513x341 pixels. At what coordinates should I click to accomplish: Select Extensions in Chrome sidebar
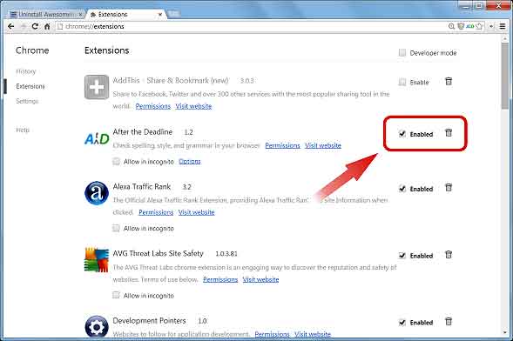pos(30,86)
